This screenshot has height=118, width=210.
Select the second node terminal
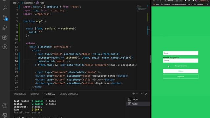[x=138, y=104]
